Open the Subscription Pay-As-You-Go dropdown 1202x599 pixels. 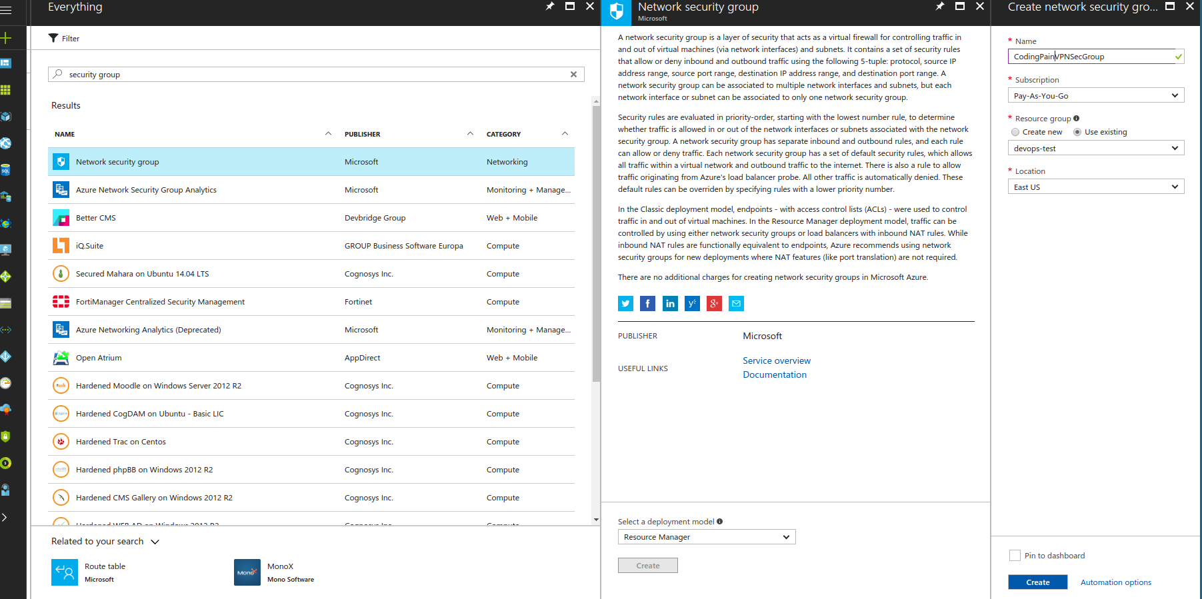(x=1096, y=95)
